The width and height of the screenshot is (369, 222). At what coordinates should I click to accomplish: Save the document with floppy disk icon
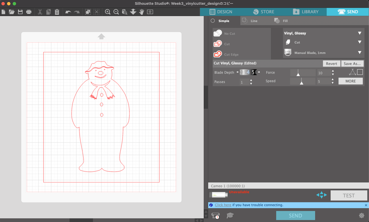point(20,12)
